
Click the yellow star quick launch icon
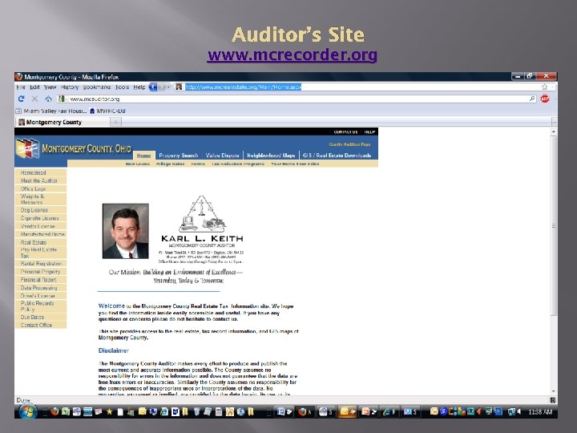coord(109,412)
